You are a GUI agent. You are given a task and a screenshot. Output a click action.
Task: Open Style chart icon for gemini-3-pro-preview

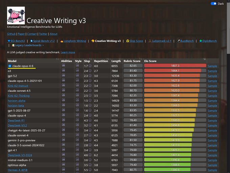[x=77, y=140]
